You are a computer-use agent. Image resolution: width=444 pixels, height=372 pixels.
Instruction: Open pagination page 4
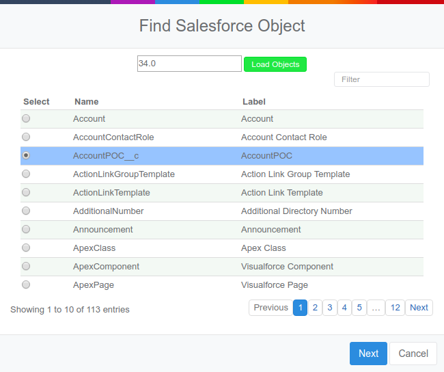344,308
